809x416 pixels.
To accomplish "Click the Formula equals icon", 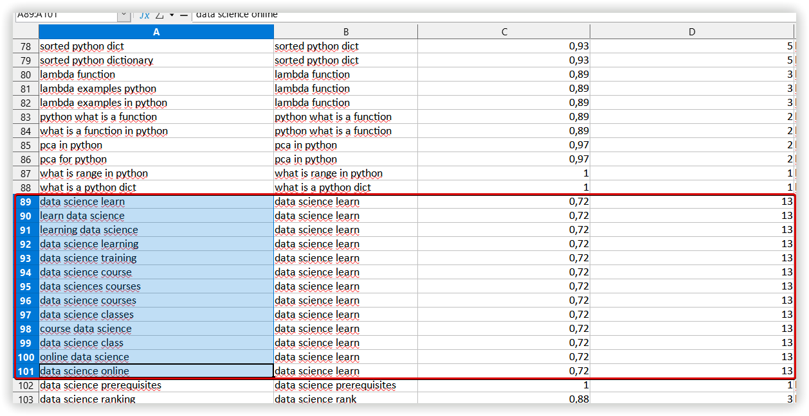I will coord(184,15).
